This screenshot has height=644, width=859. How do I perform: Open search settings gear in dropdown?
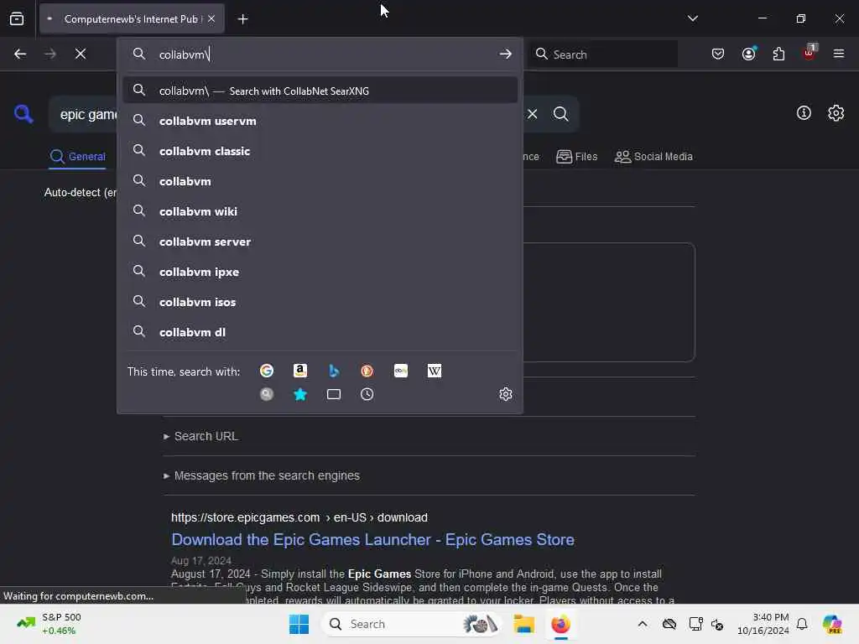click(x=505, y=394)
